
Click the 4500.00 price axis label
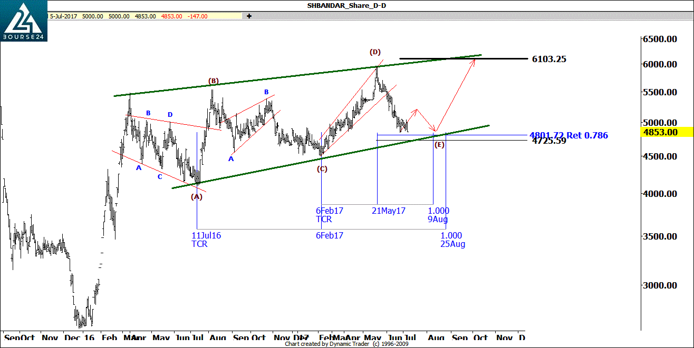click(660, 156)
